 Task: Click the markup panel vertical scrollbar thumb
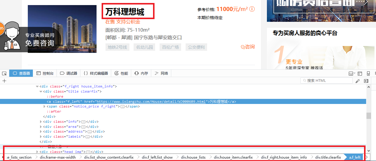pos(369,116)
